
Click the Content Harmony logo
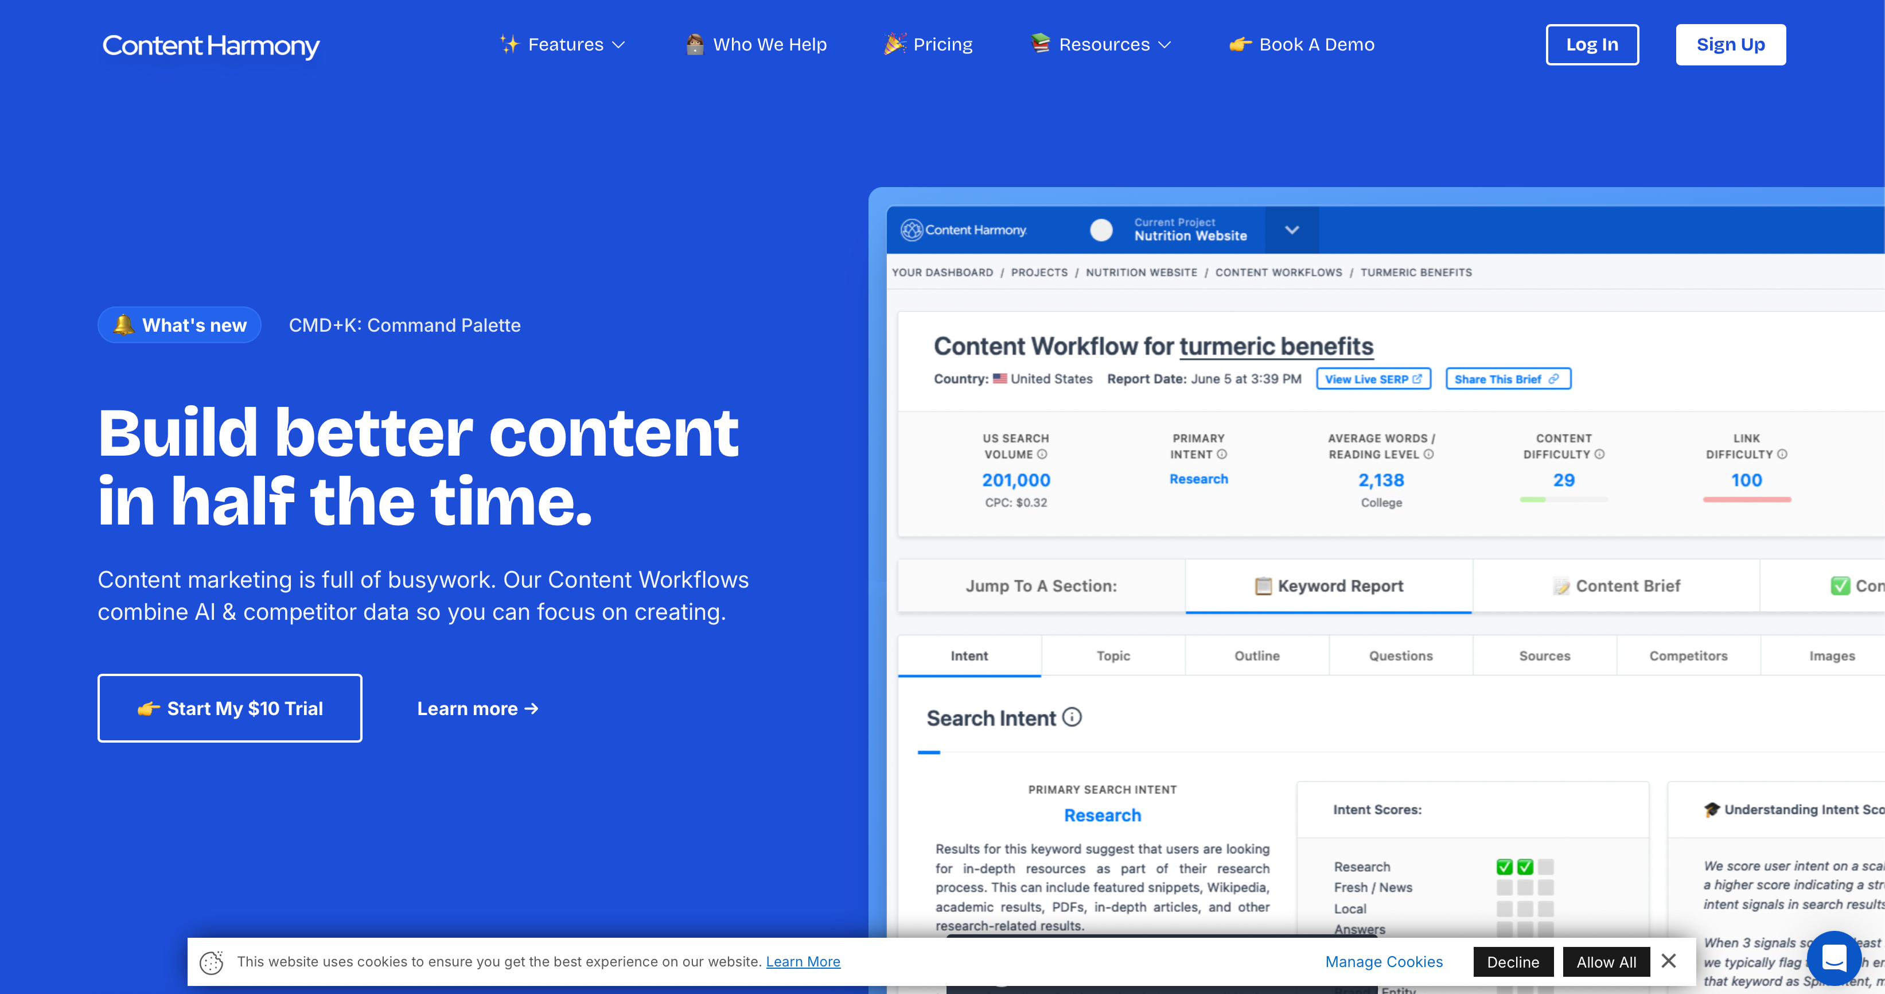(x=211, y=45)
